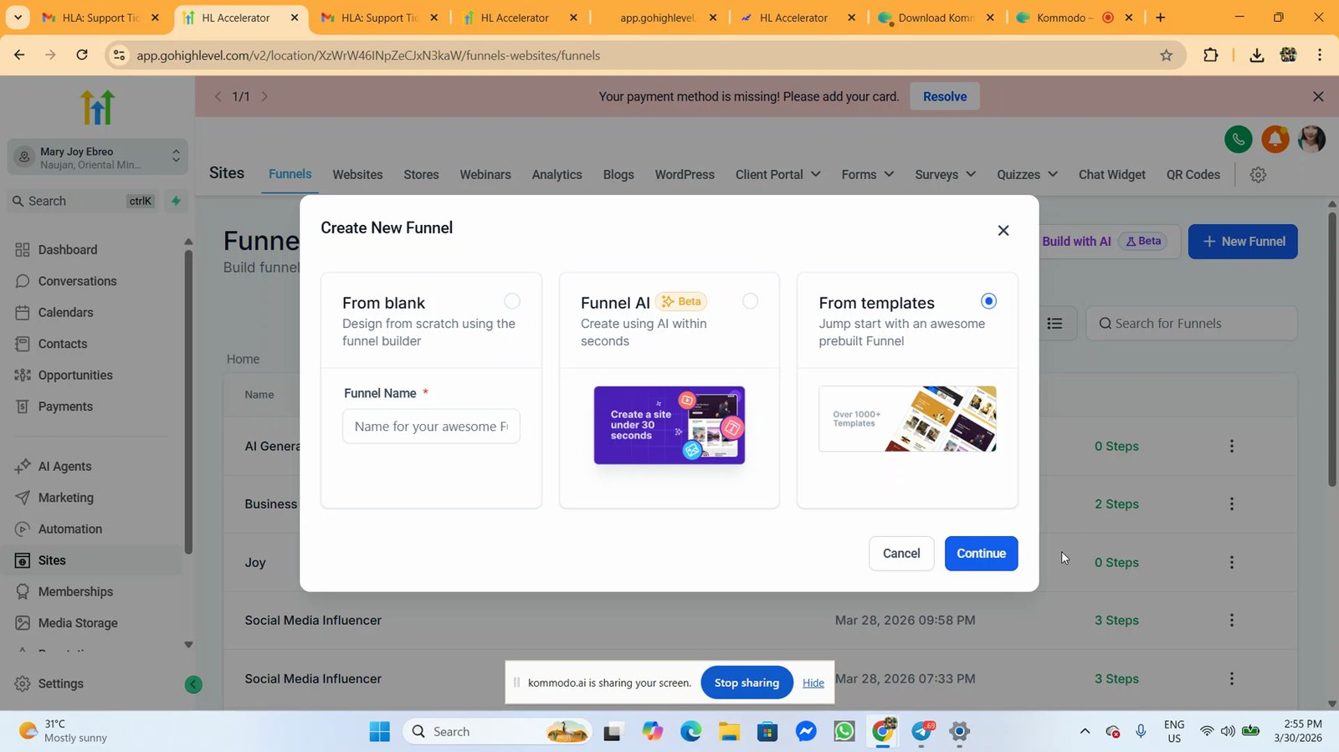This screenshot has height=752, width=1339.
Task: Cancel the new funnel dialog
Action: coord(901,554)
